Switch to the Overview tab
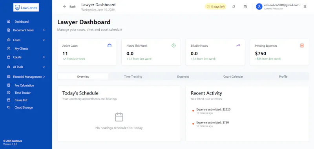Image resolution: width=314 pixels, height=149 pixels. point(83,76)
